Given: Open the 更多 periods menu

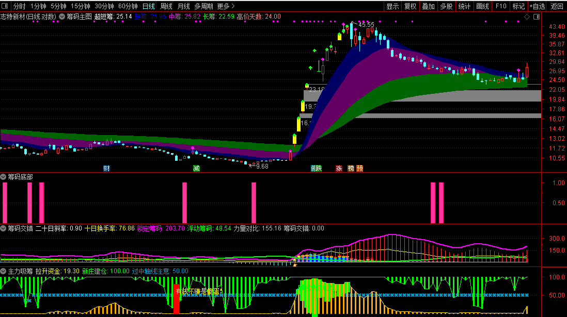Looking at the screenshot, I should point(226,6).
